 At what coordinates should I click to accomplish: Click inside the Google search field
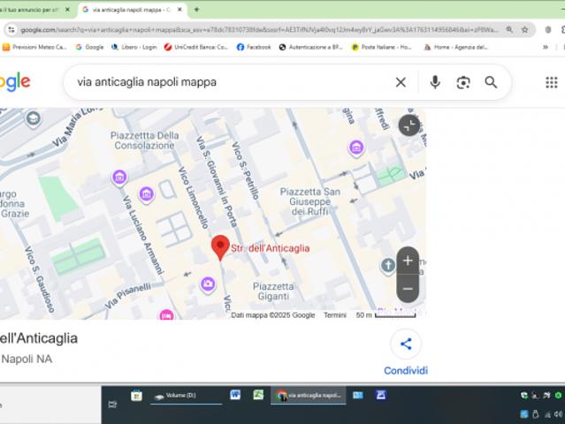pyautogui.click(x=230, y=82)
